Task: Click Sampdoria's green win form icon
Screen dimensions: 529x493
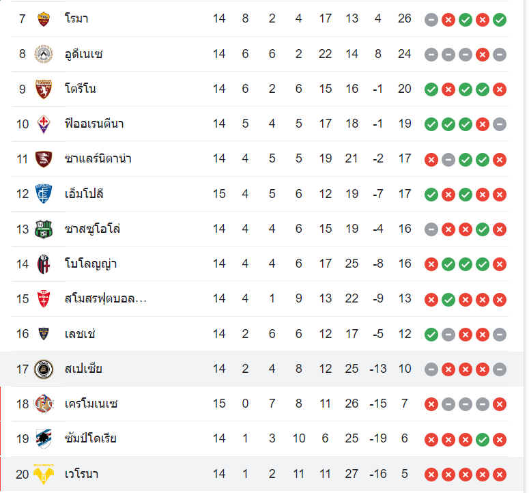Action: pyautogui.click(x=483, y=439)
